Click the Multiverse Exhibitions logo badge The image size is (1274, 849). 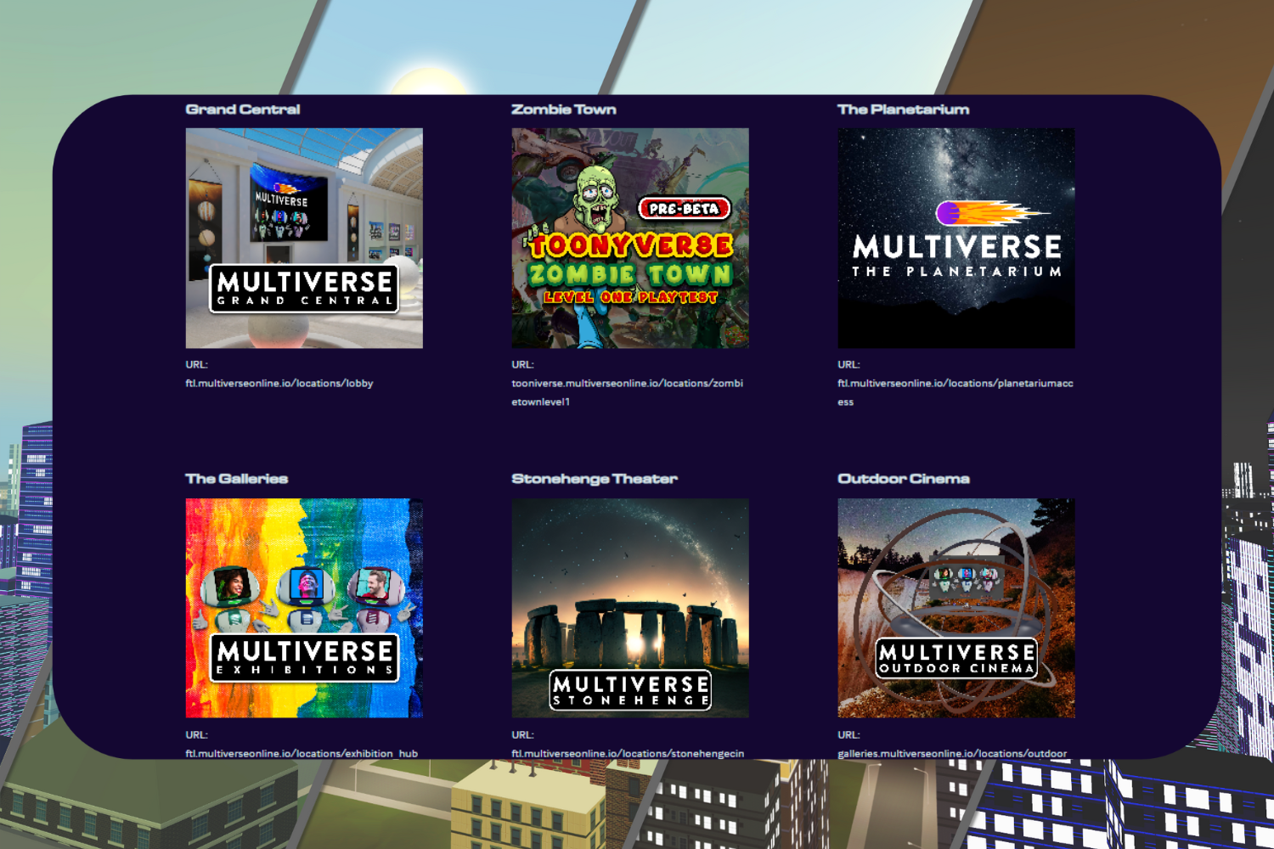(303, 655)
